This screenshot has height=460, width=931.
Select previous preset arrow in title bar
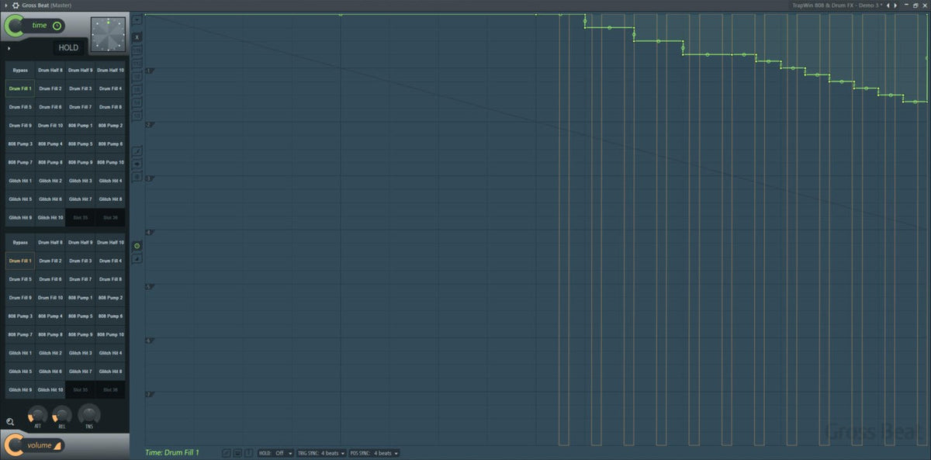[889, 5]
